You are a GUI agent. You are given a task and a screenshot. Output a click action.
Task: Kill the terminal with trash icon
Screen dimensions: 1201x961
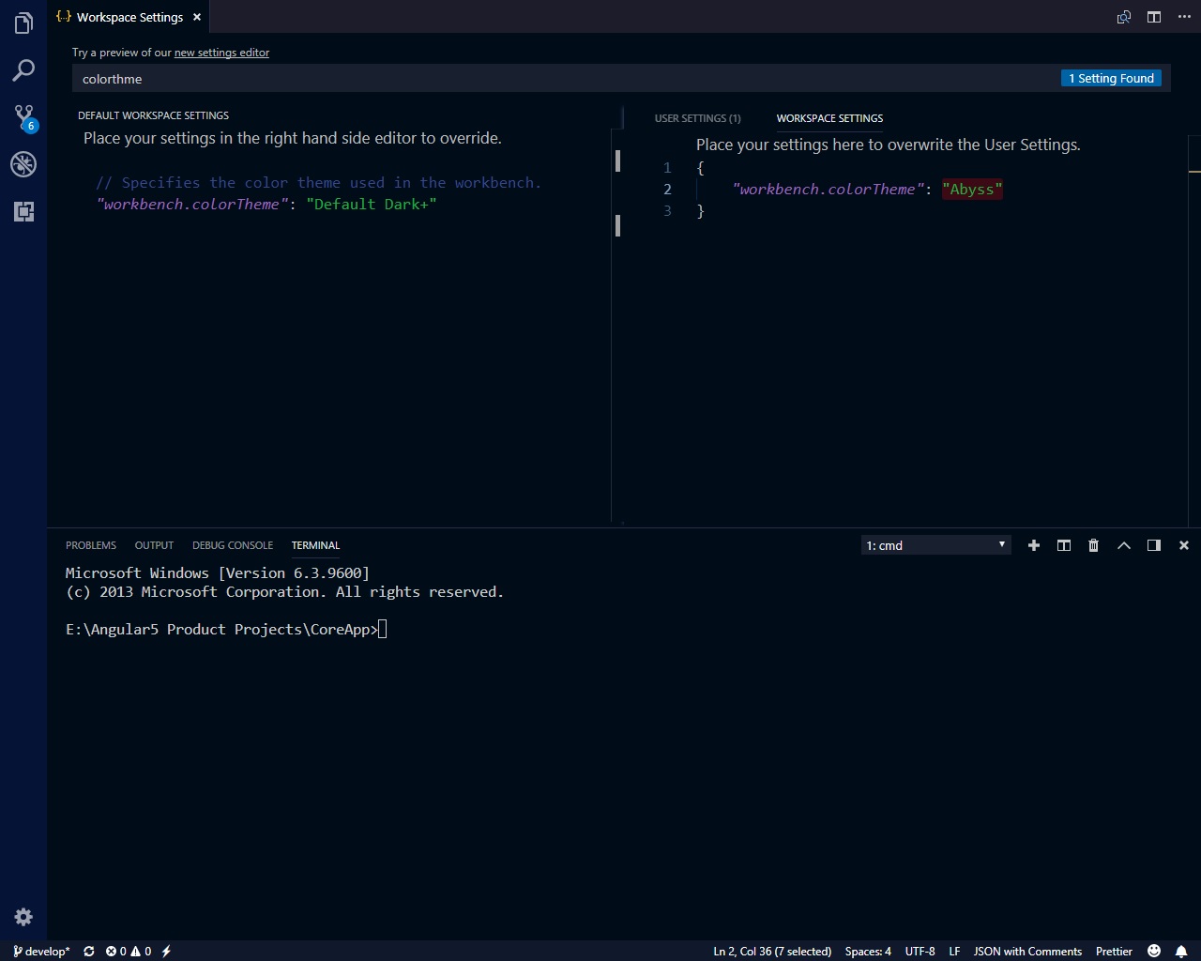(1093, 545)
